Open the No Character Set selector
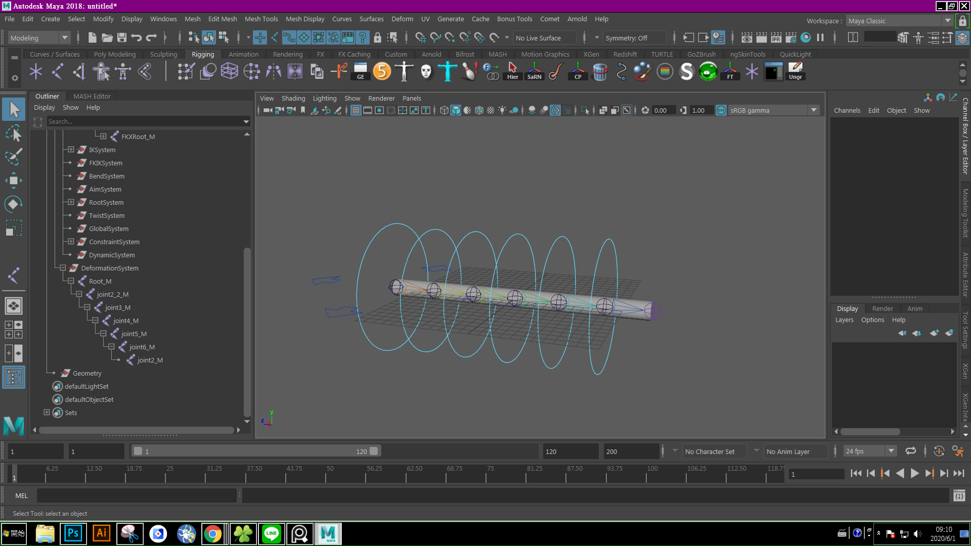The width and height of the screenshot is (971, 546). pos(714,451)
